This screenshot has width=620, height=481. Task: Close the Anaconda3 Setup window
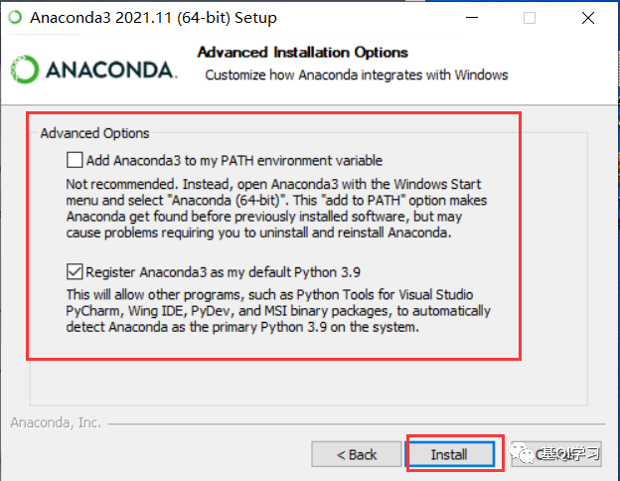(x=588, y=18)
